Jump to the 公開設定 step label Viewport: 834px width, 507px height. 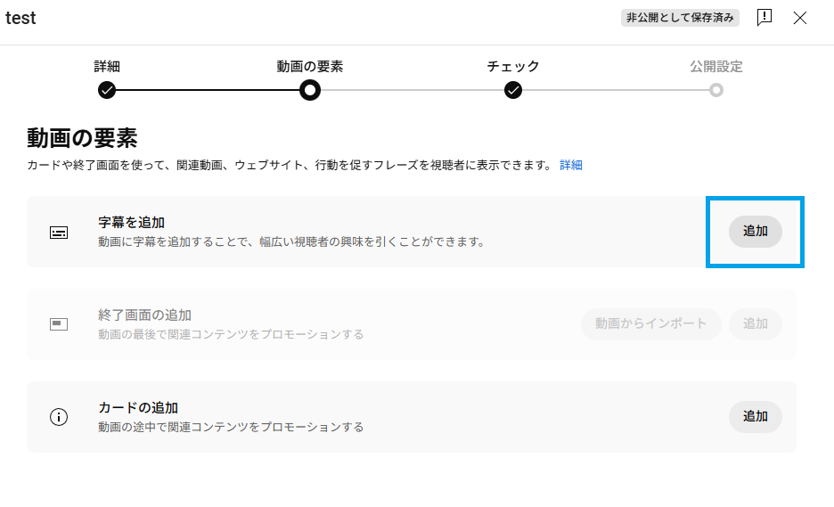716,67
